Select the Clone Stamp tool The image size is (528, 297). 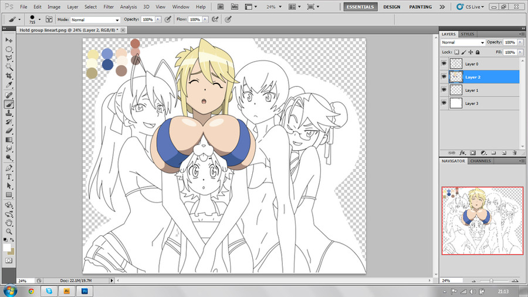click(x=9, y=113)
